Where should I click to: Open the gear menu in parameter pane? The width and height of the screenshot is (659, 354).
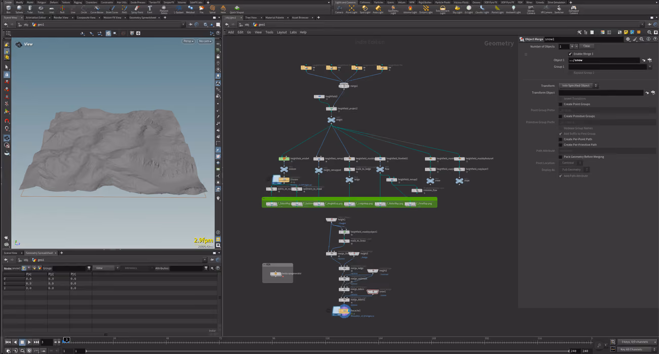point(628,39)
